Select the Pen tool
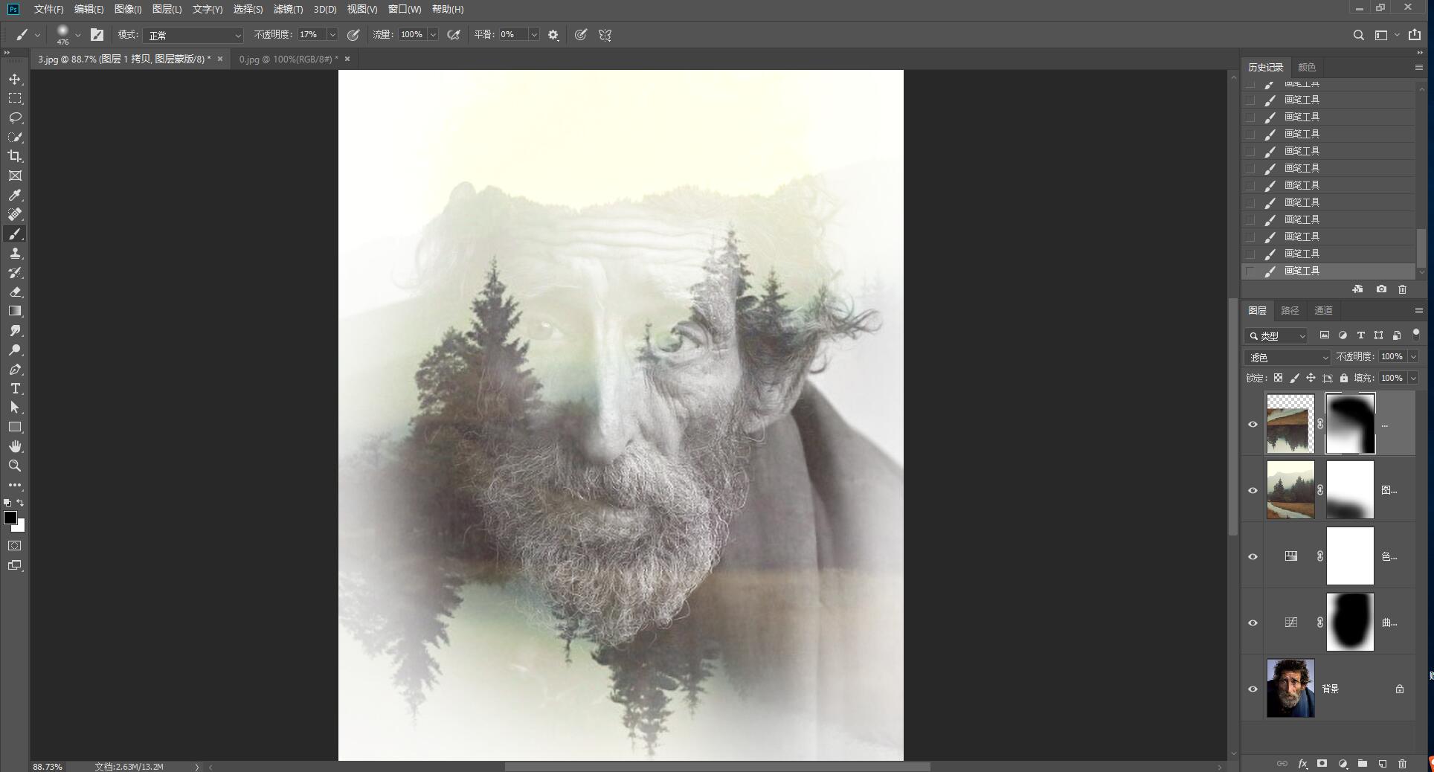 point(15,369)
